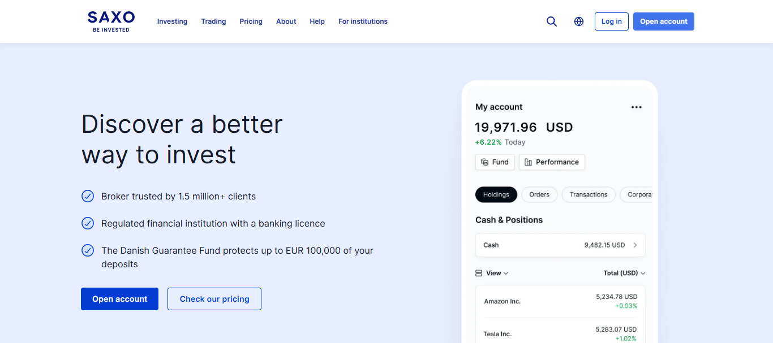This screenshot has width=773, height=343.
Task: Open the Amazon Inc. position row
Action: (x=560, y=301)
